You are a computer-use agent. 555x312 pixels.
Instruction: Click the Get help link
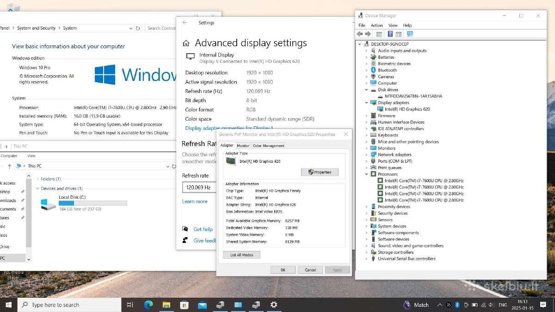click(x=203, y=229)
